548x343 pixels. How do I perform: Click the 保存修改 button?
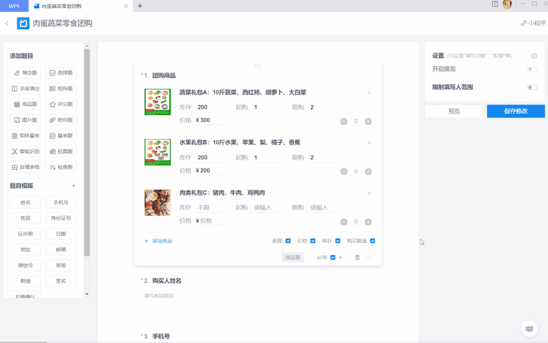[x=515, y=111]
